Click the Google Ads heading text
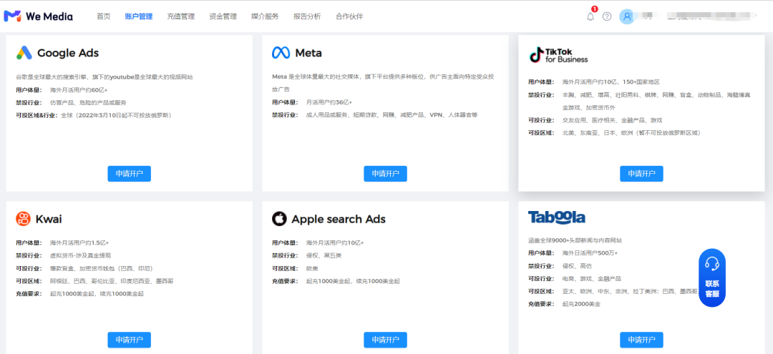Image resolution: width=773 pixels, height=354 pixels. (x=68, y=53)
